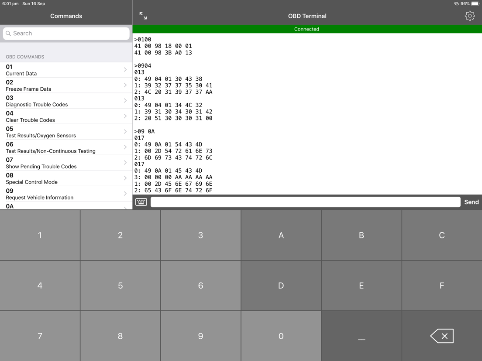
Task: Expand chevron on 02 Freeze Frame row
Action: pos(125,85)
